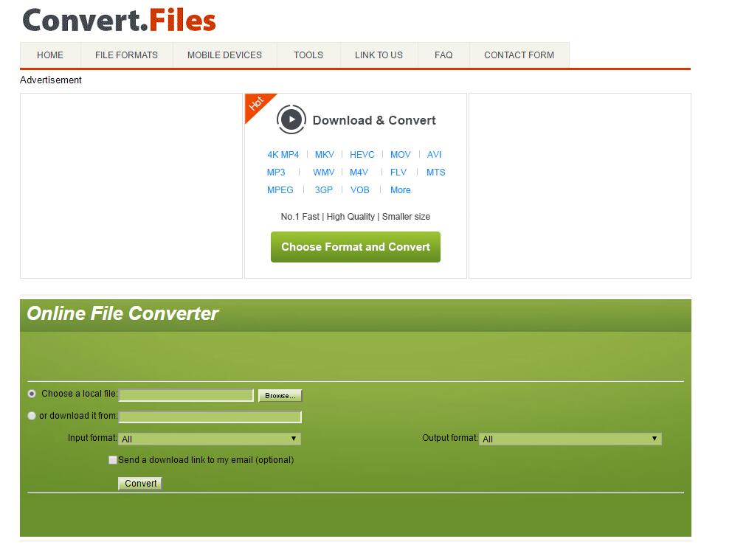Open the FAQ page
Screen dimensions: 732x550
tap(443, 55)
